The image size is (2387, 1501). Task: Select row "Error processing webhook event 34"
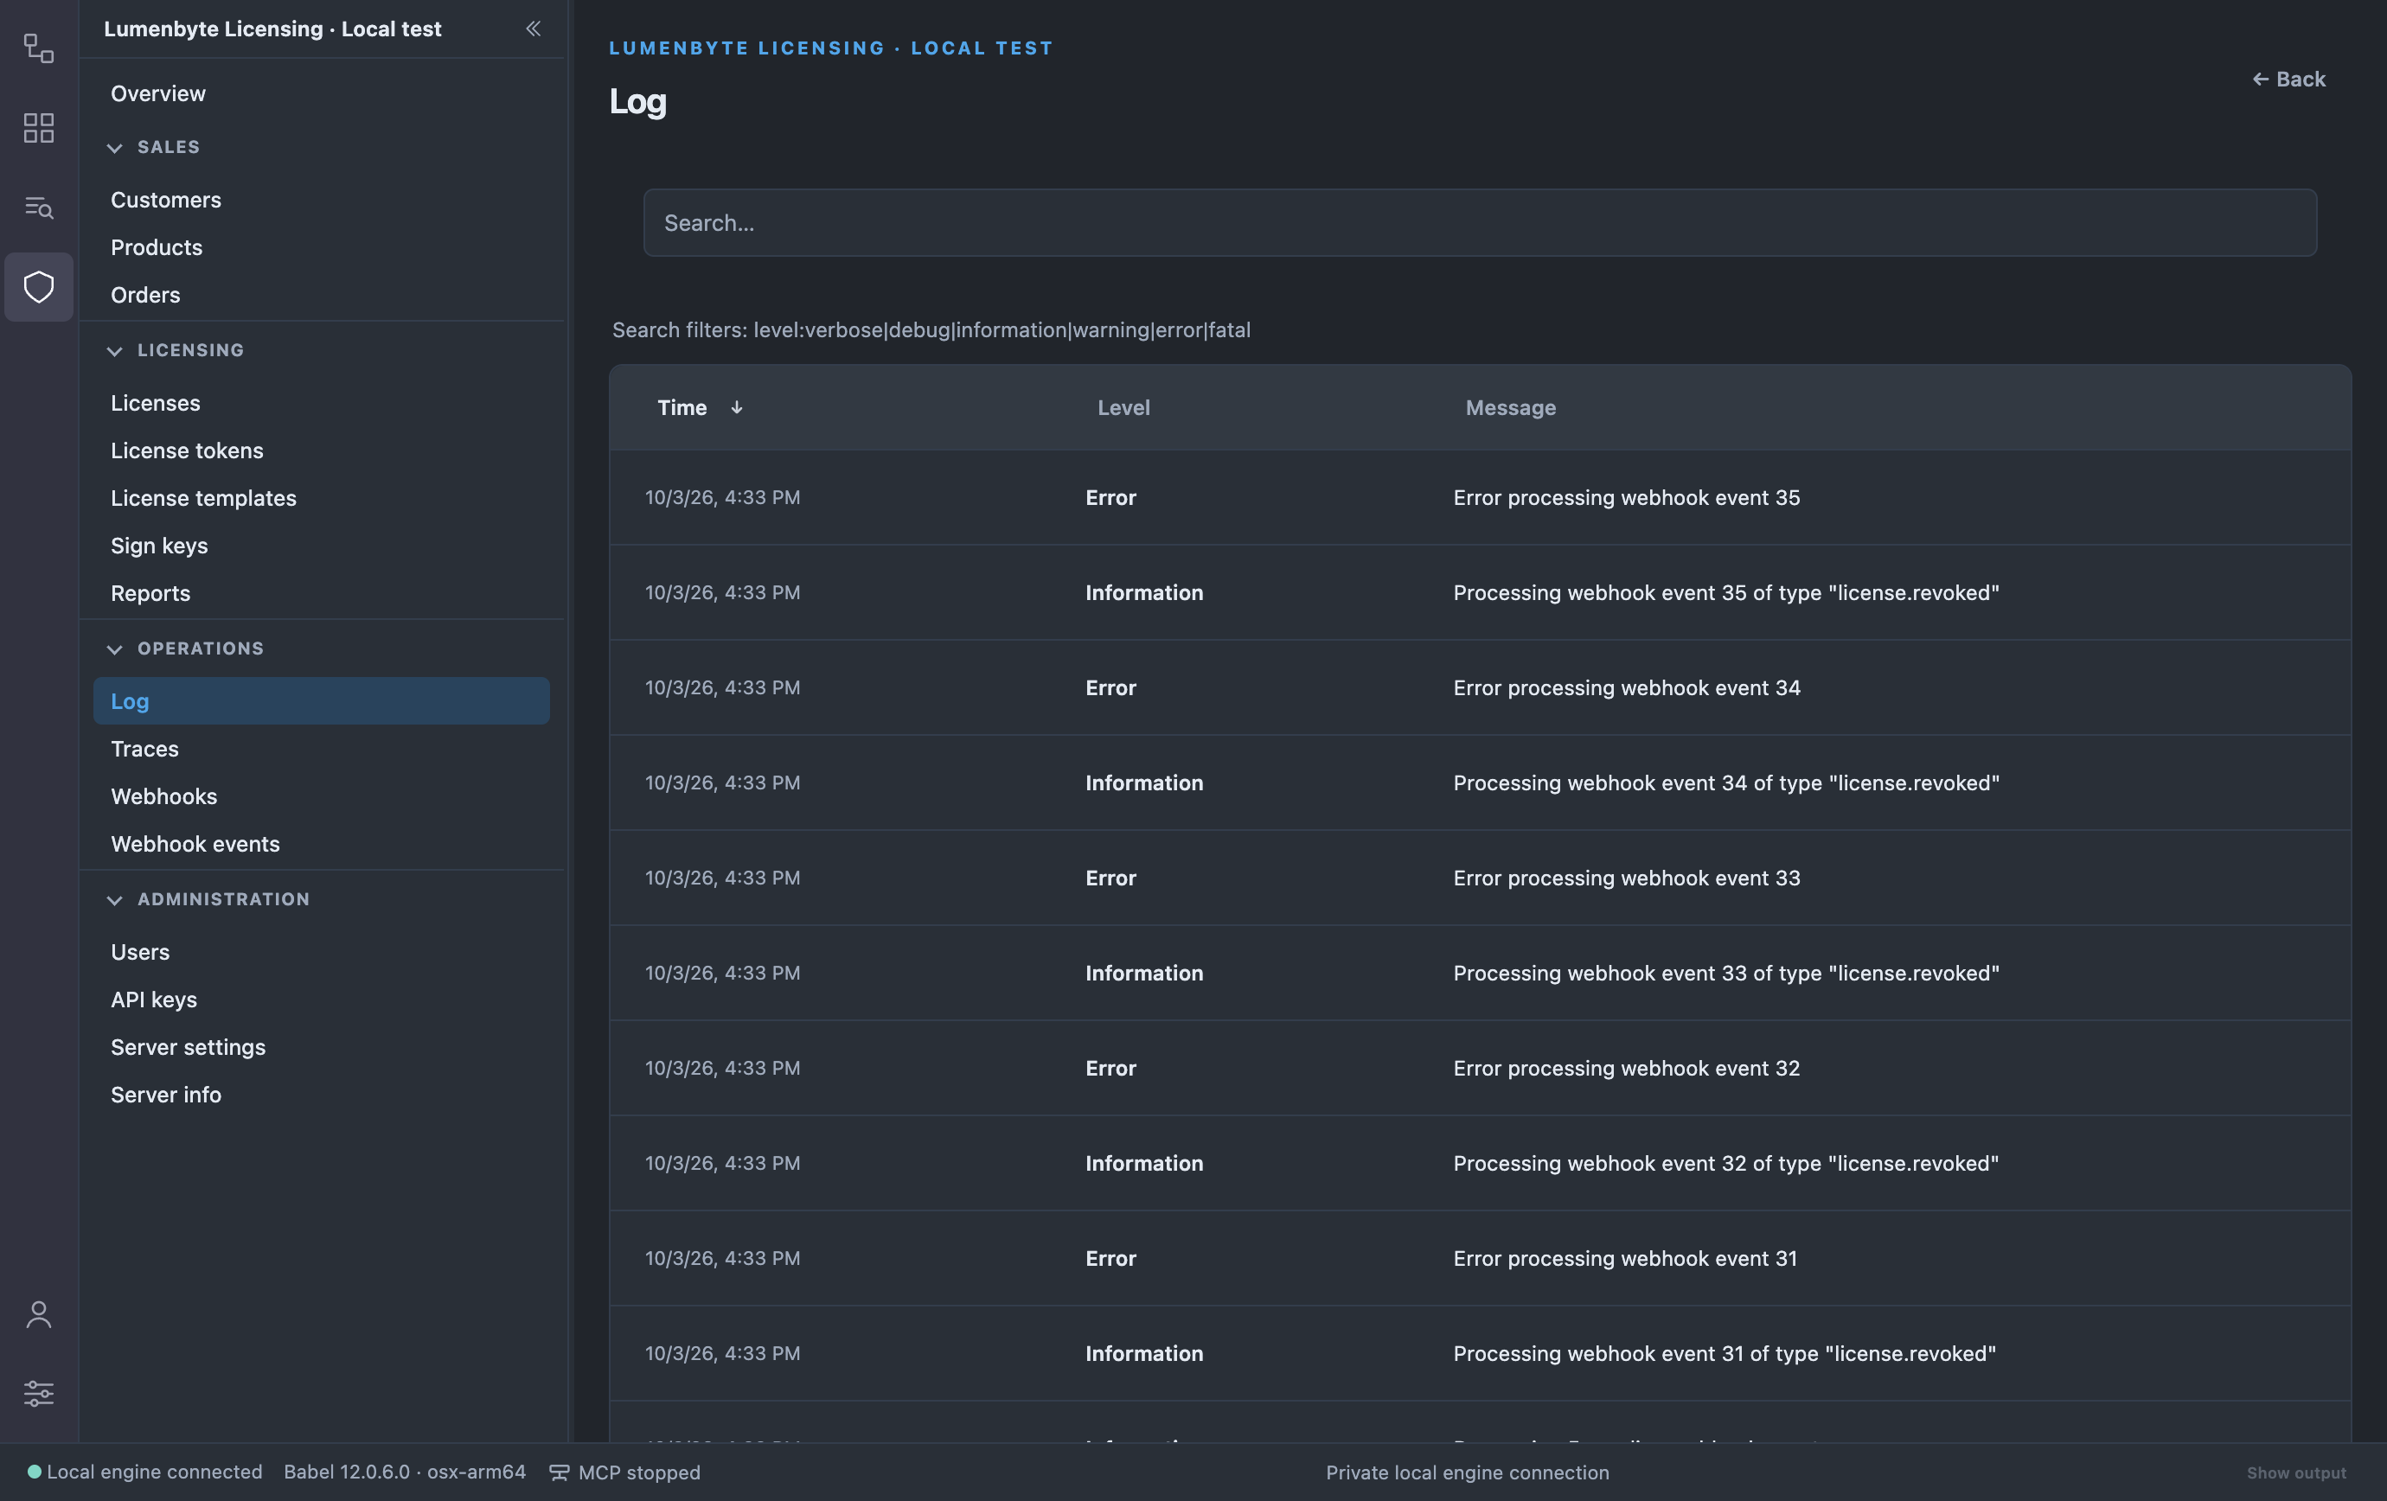pyautogui.click(x=1480, y=687)
